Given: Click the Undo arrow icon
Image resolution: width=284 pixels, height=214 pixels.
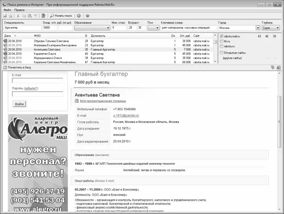Looking at the screenshot, I should [35, 15].
